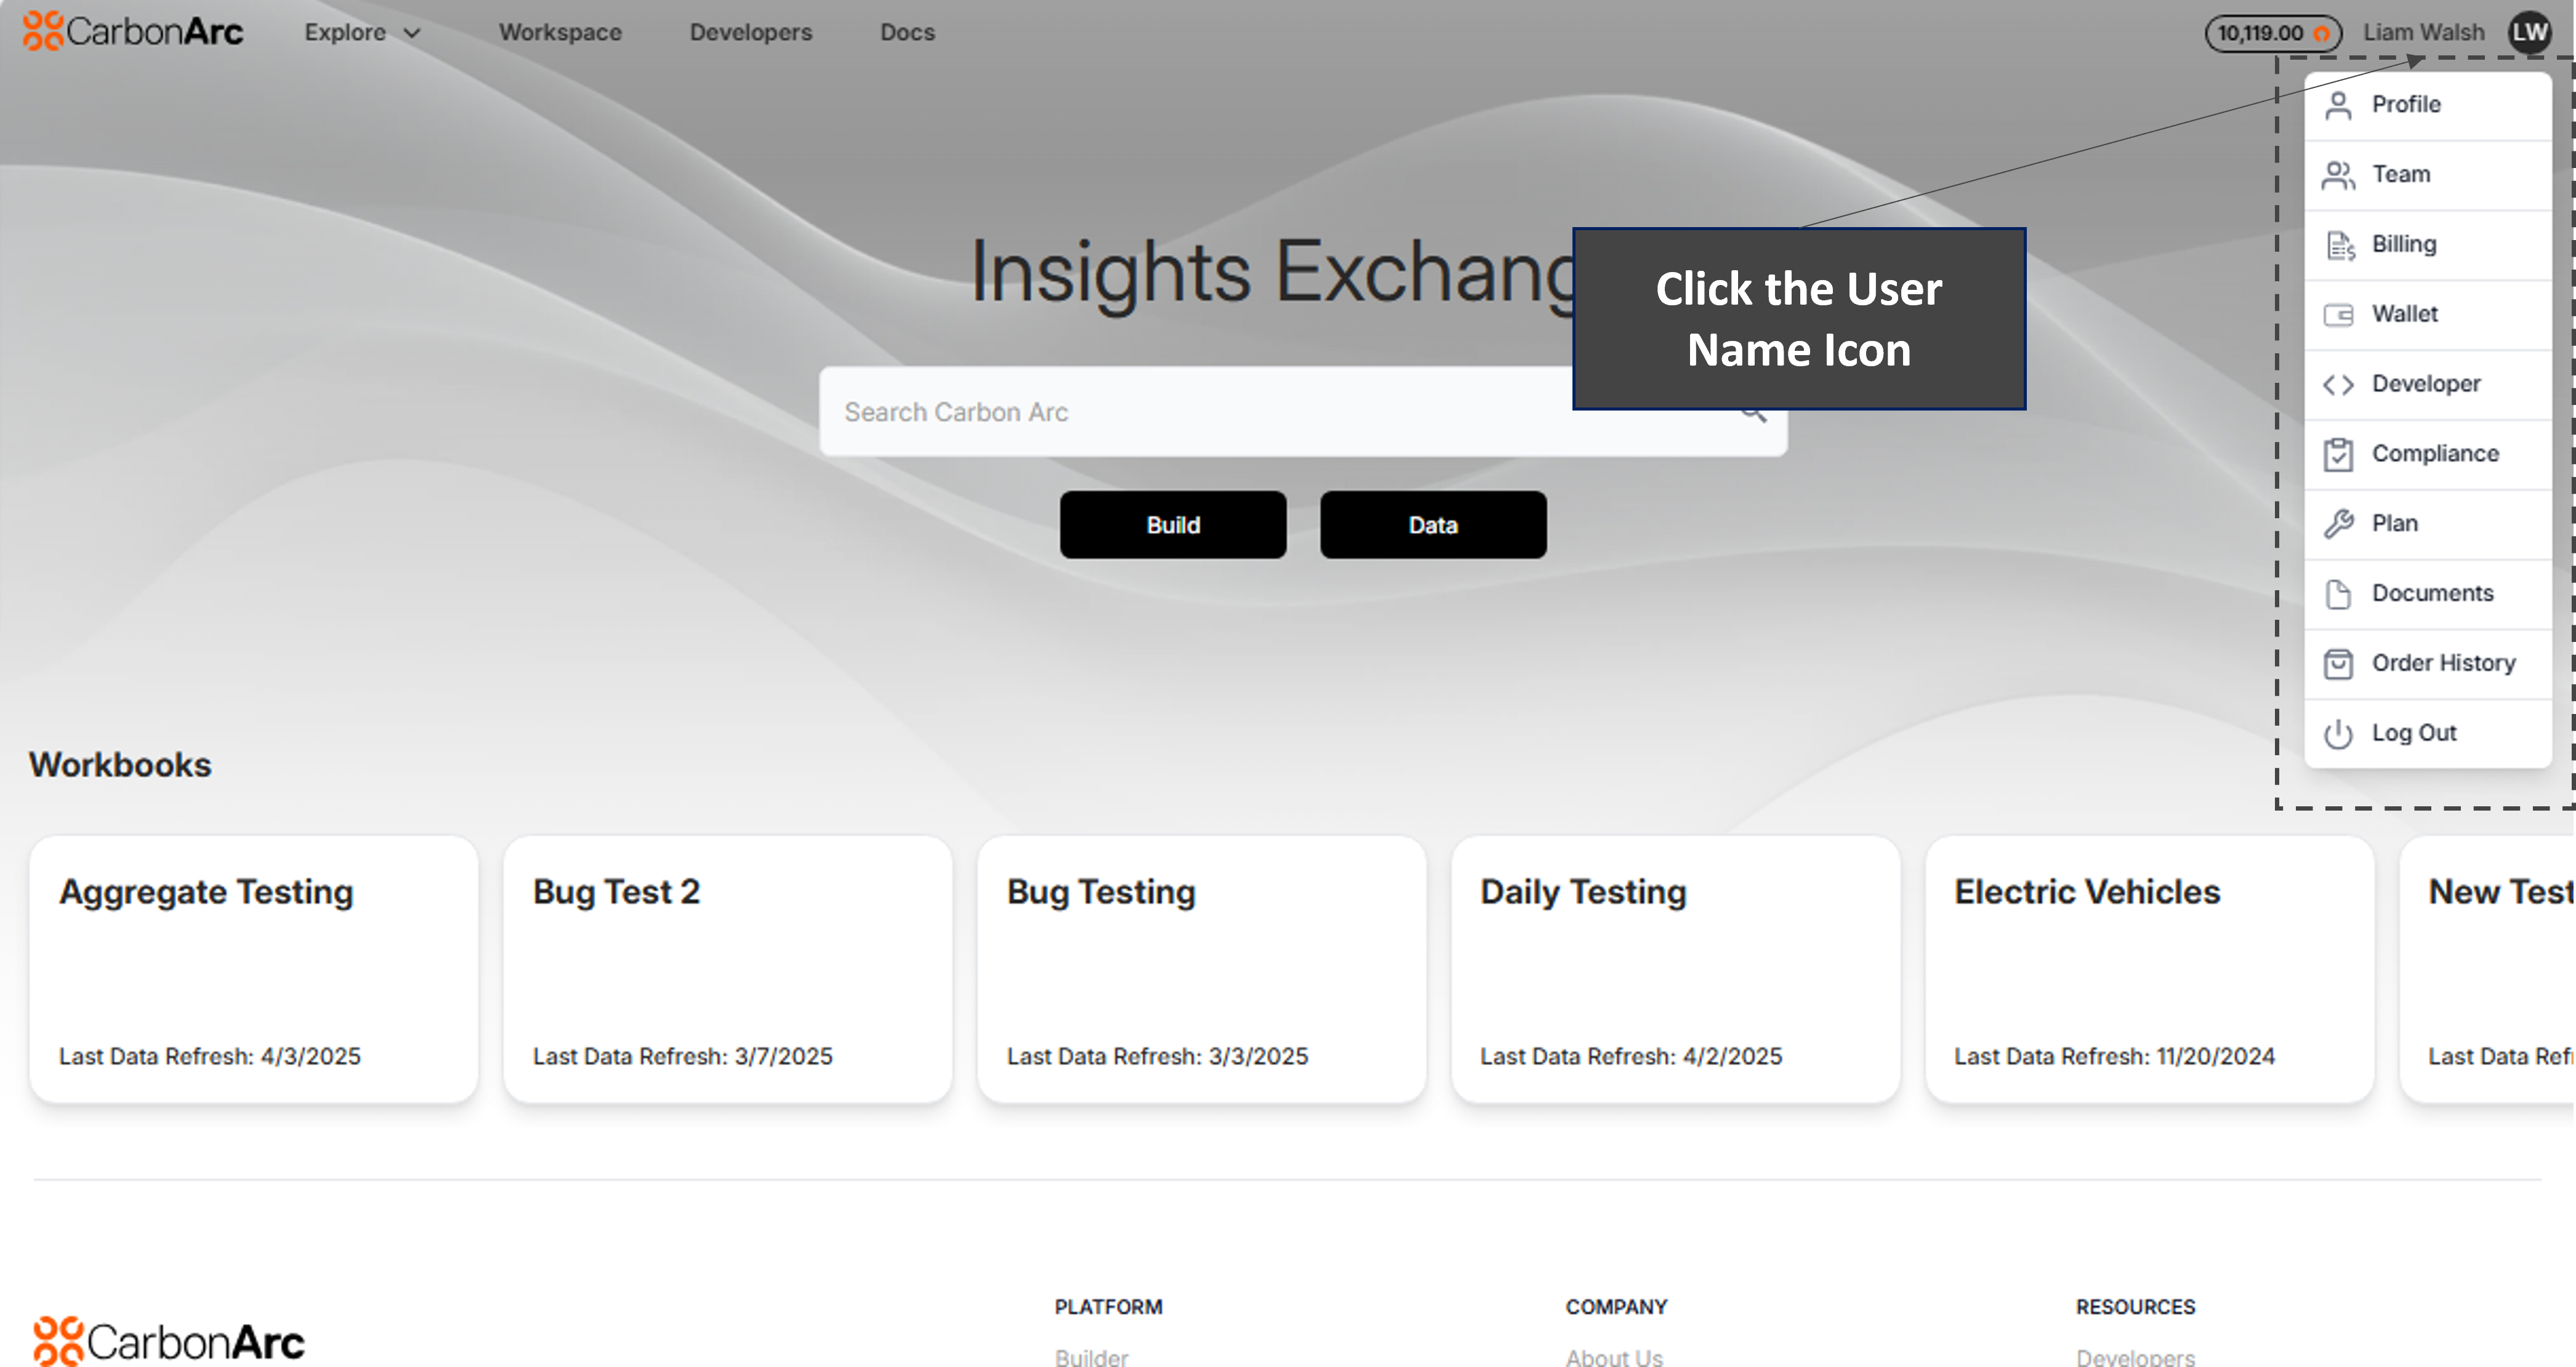The height and width of the screenshot is (1367, 2576).
Task: Select Team from the user menu
Action: click(x=2428, y=175)
